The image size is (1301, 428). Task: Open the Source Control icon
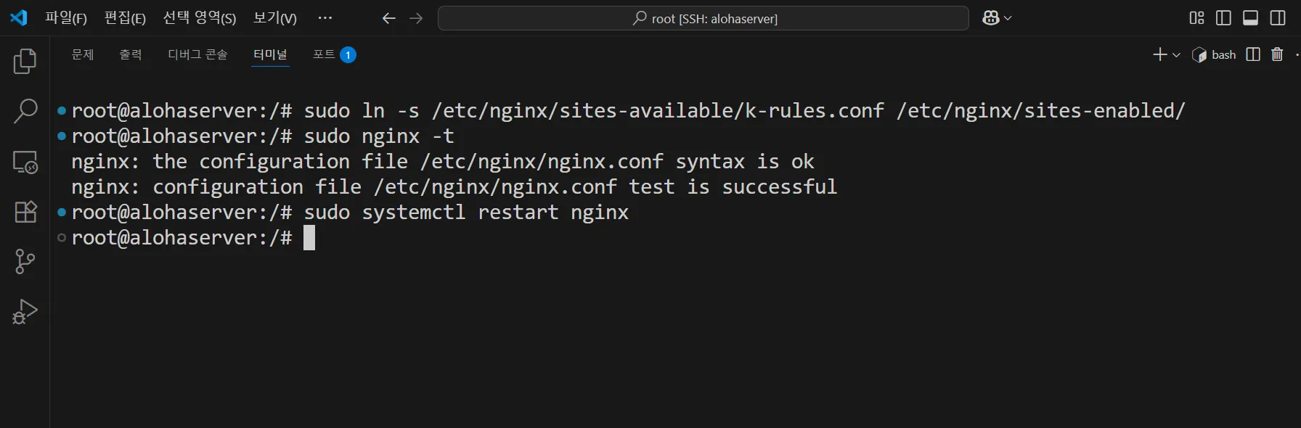[x=25, y=262]
